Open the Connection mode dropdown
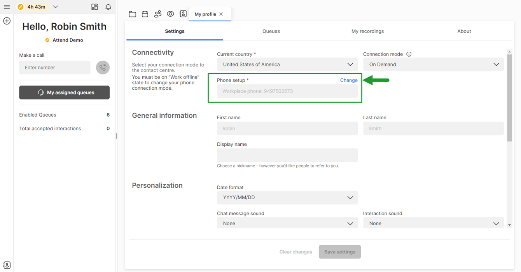521x272 pixels. pos(434,65)
